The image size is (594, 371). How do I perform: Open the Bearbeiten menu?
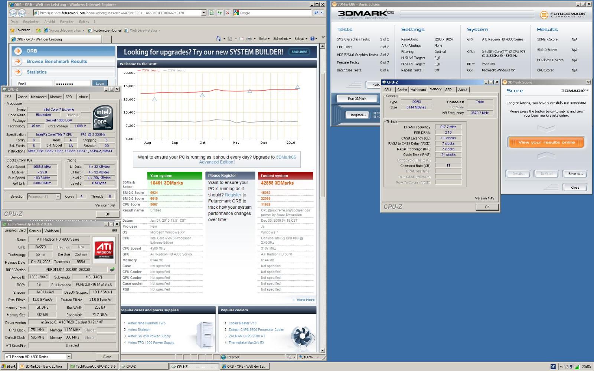tap(31, 22)
